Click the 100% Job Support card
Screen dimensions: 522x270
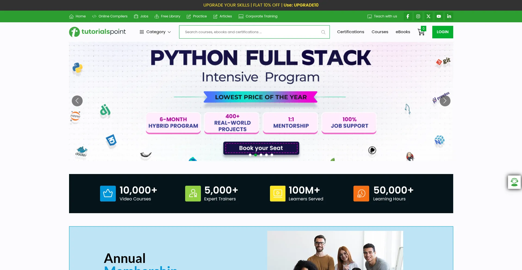pos(349,123)
